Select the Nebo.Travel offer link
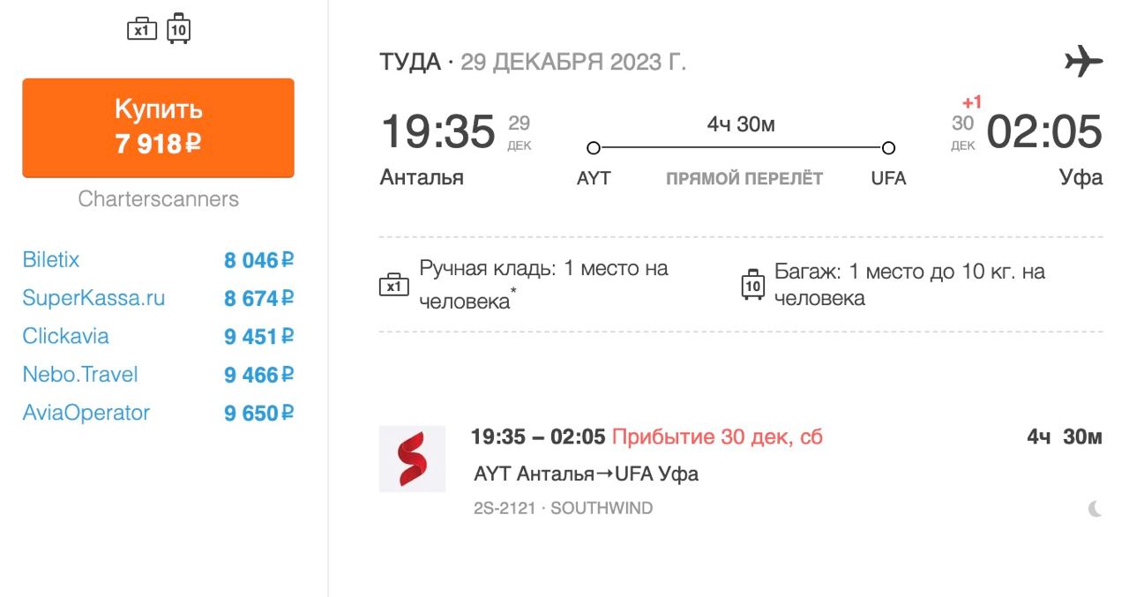The image size is (1129, 597). click(x=80, y=375)
